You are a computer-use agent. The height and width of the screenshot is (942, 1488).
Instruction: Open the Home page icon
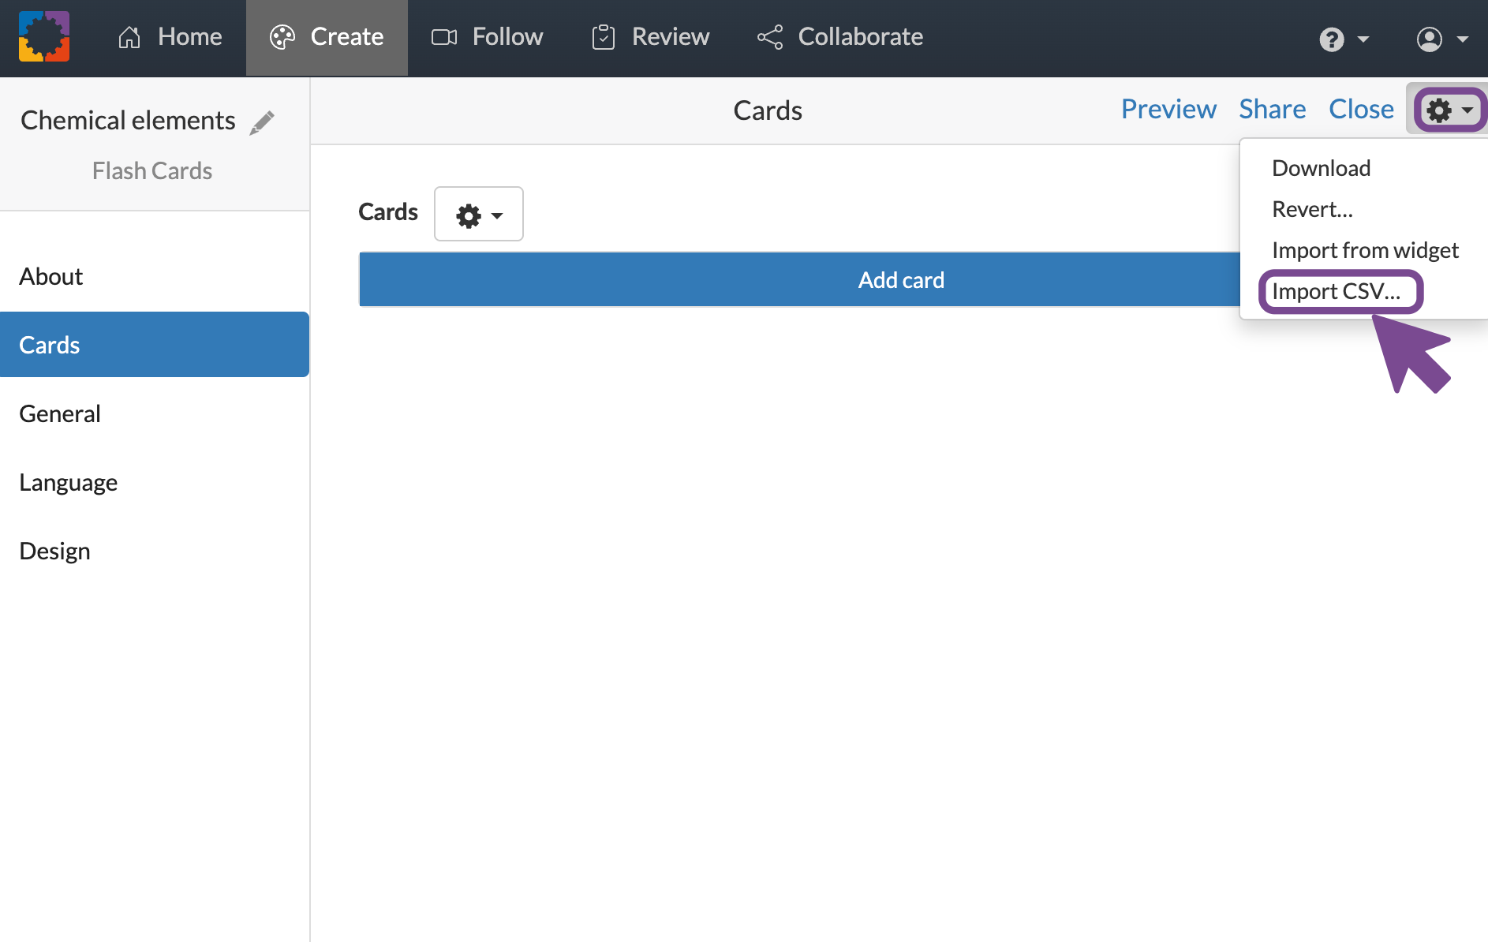[x=130, y=36]
